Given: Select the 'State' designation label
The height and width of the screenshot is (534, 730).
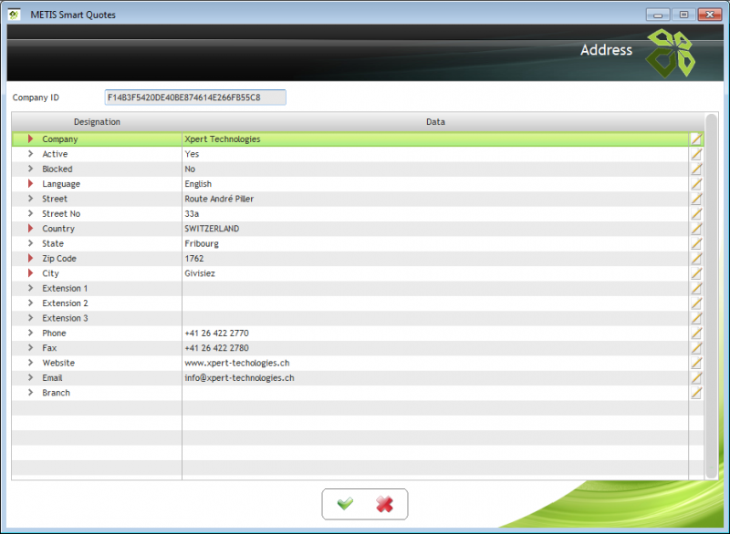Looking at the screenshot, I should pyautogui.click(x=53, y=243).
